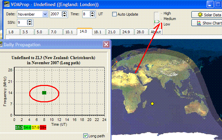Switch to the 21.0 MHz band tab
Viewport: 222px width, 140px height.
pos(113,32)
